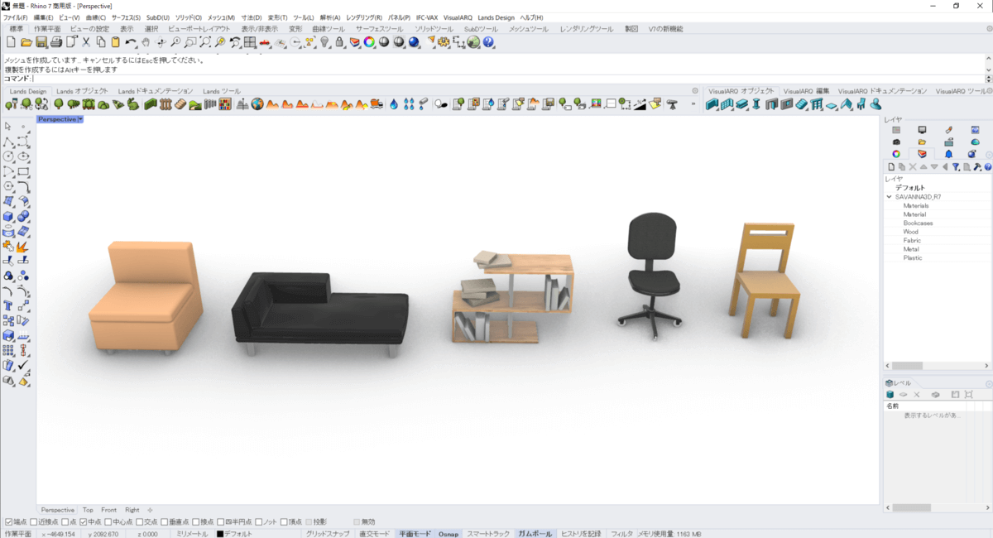Toggle グリッドスナップ in status bar
The height and width of the screenshot is (538, 993).
328,534
